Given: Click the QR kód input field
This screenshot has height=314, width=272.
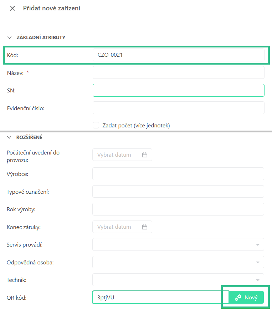Looking at the screenshot, I should pos(160,297).
